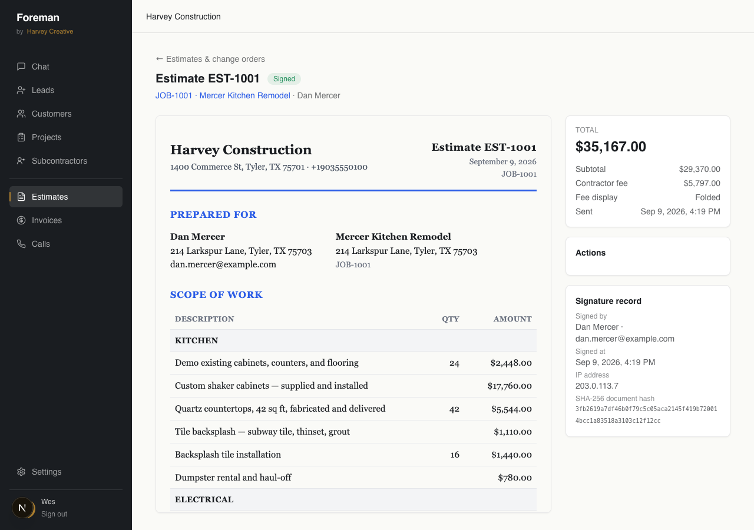This screenshot has width=754, height=530.
Task: Select Invoices in the sidebar
Action: [x=66, y=220]
